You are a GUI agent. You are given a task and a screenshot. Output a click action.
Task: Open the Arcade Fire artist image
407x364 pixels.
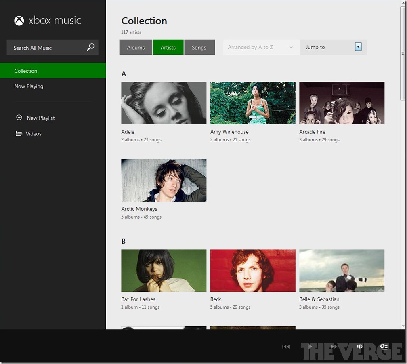[342, 103]
